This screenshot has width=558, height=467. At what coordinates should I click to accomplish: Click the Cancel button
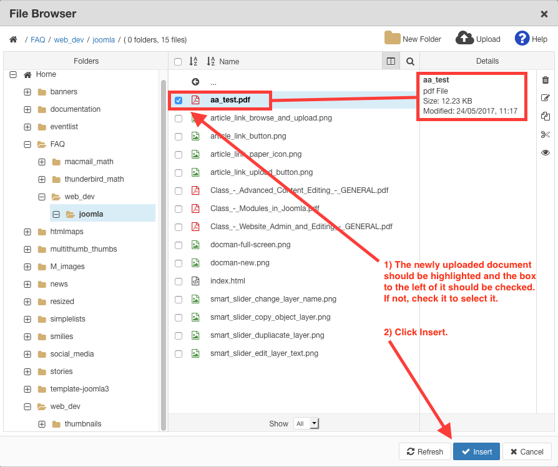click(x=527, y=451)
